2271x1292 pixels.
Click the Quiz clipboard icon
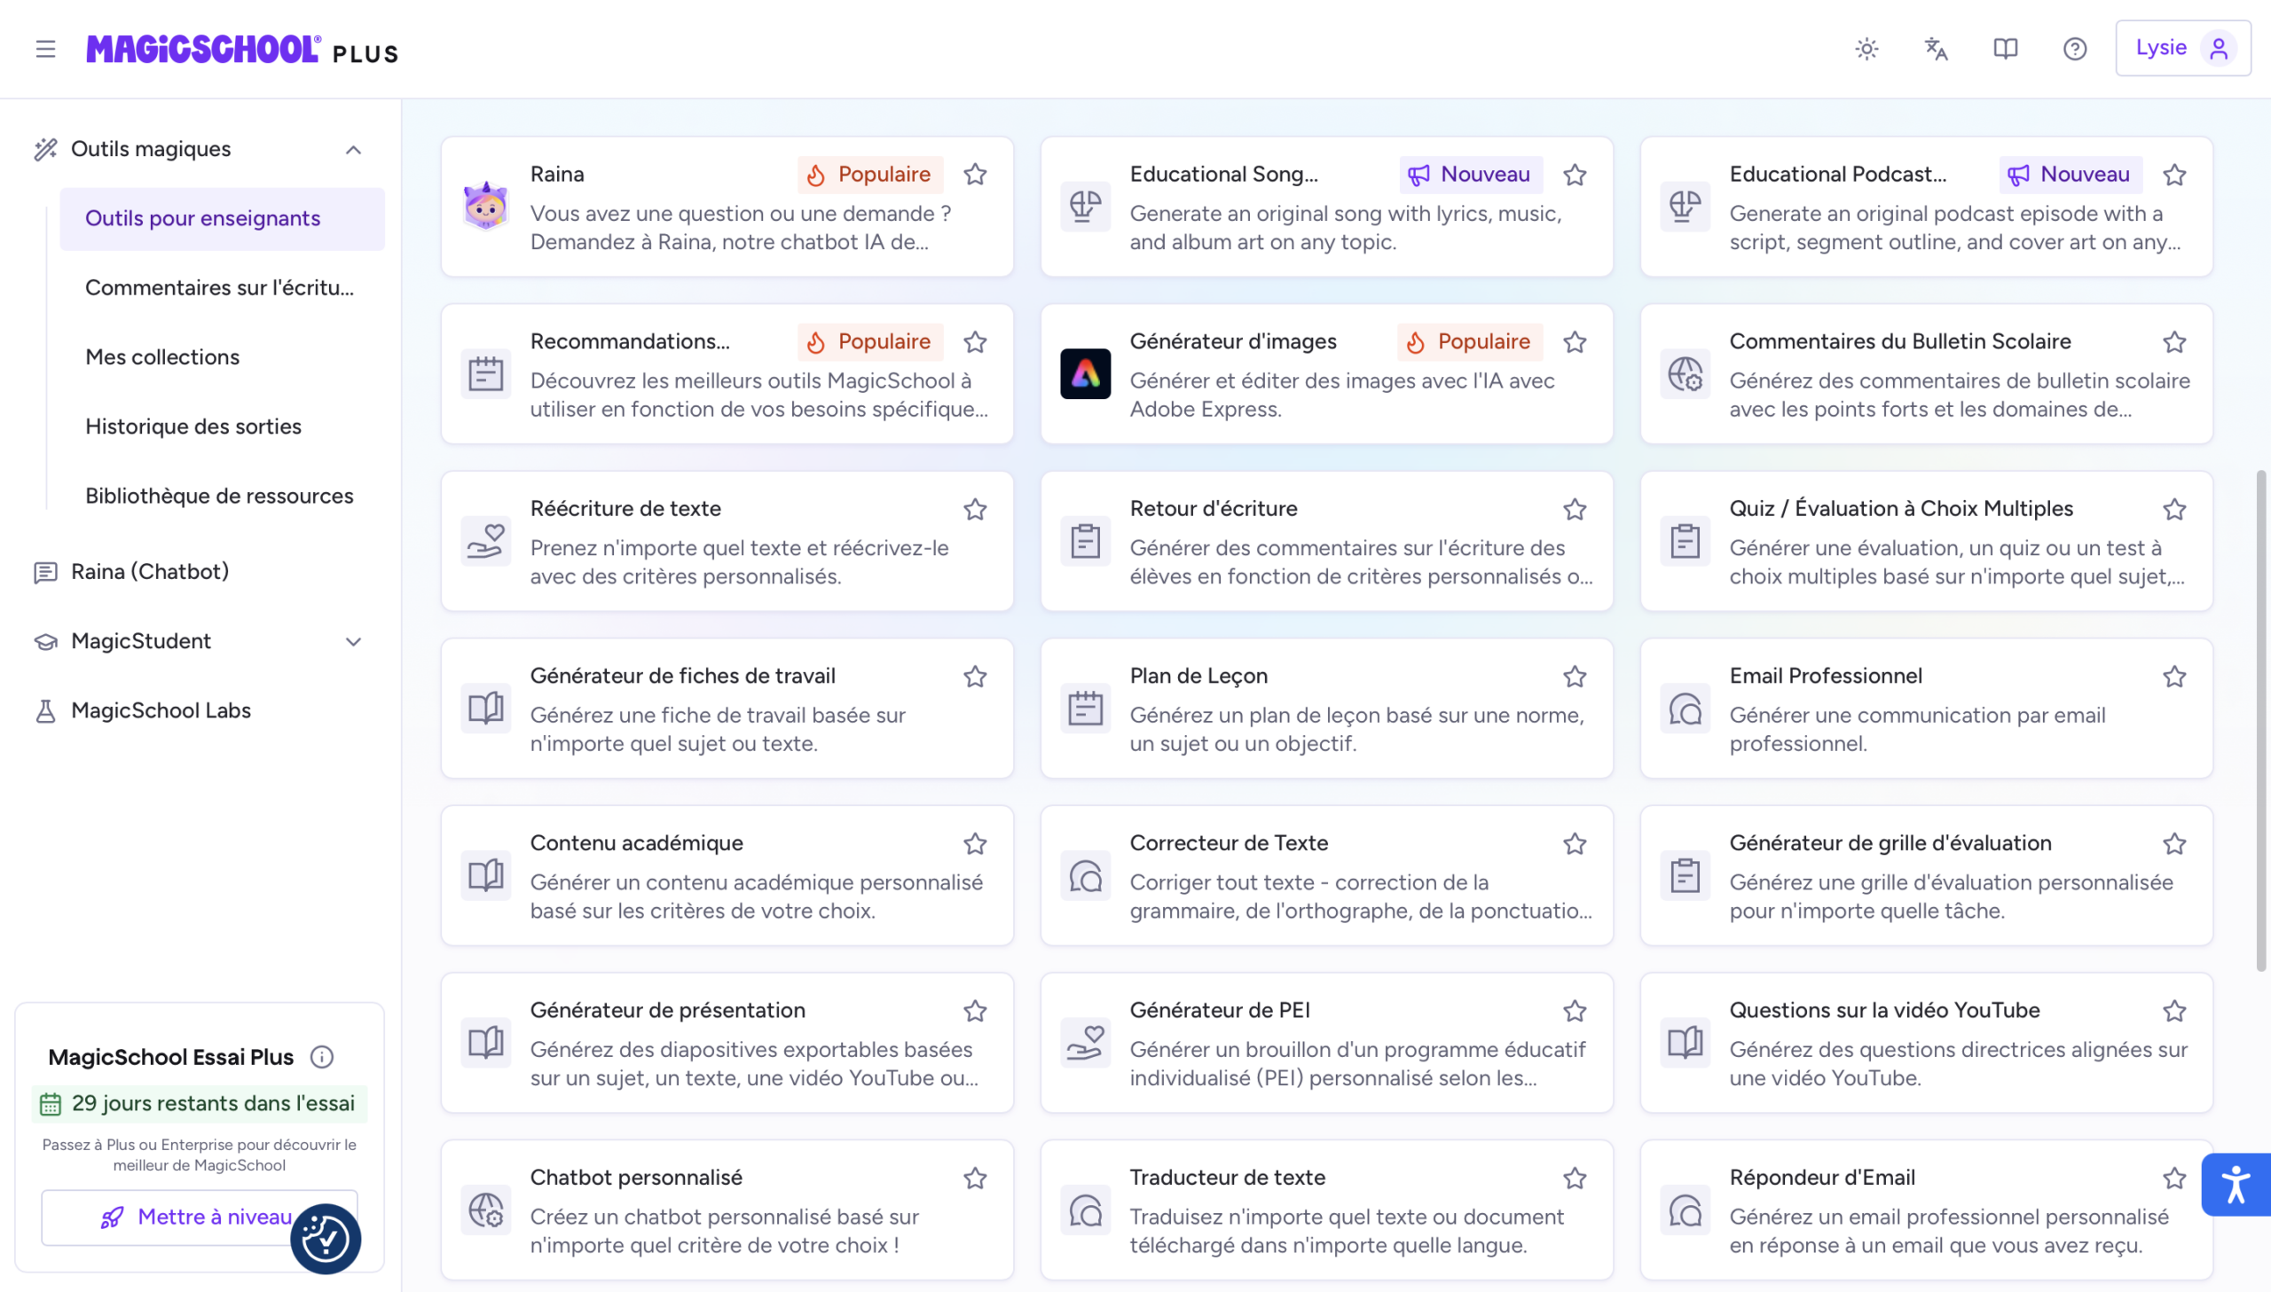tap(1686, 540)
